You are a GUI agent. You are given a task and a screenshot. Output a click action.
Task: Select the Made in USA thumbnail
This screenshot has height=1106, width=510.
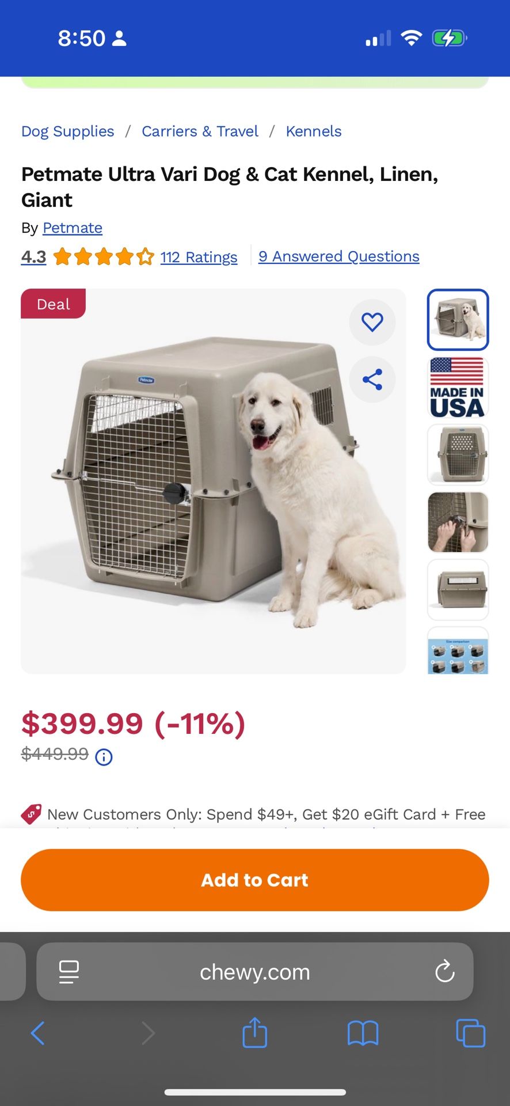(458, 387)
